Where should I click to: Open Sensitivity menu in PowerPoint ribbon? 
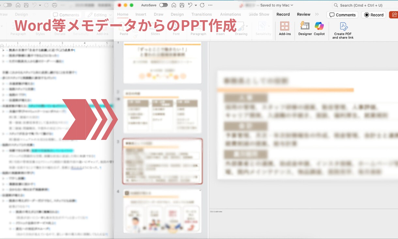pos(263,29)
